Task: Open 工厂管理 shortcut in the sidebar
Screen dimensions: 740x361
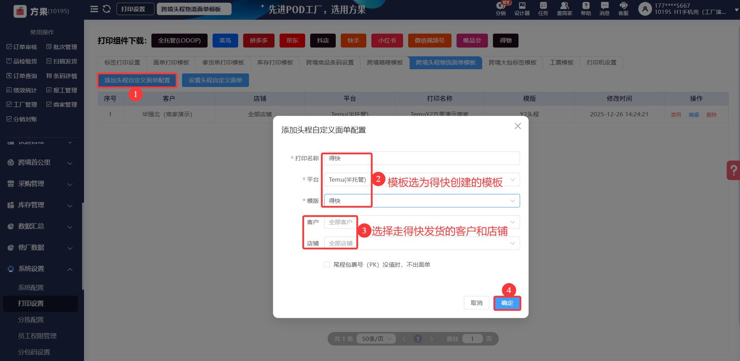Action: tap(22, 104)
